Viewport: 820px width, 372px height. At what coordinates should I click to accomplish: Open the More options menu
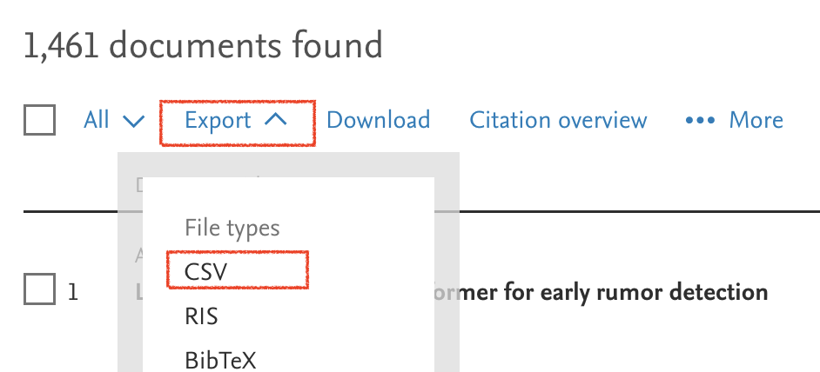[755, 120]
